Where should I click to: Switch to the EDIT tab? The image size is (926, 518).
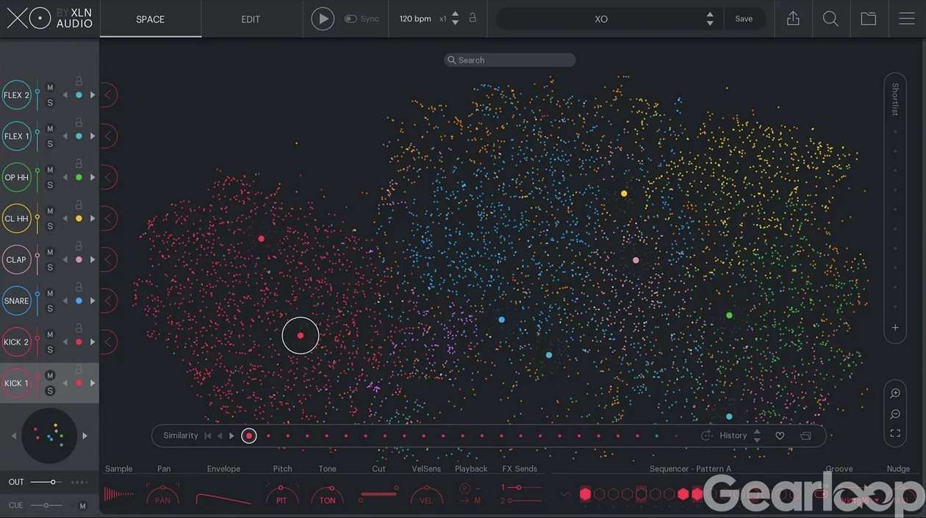251,19
